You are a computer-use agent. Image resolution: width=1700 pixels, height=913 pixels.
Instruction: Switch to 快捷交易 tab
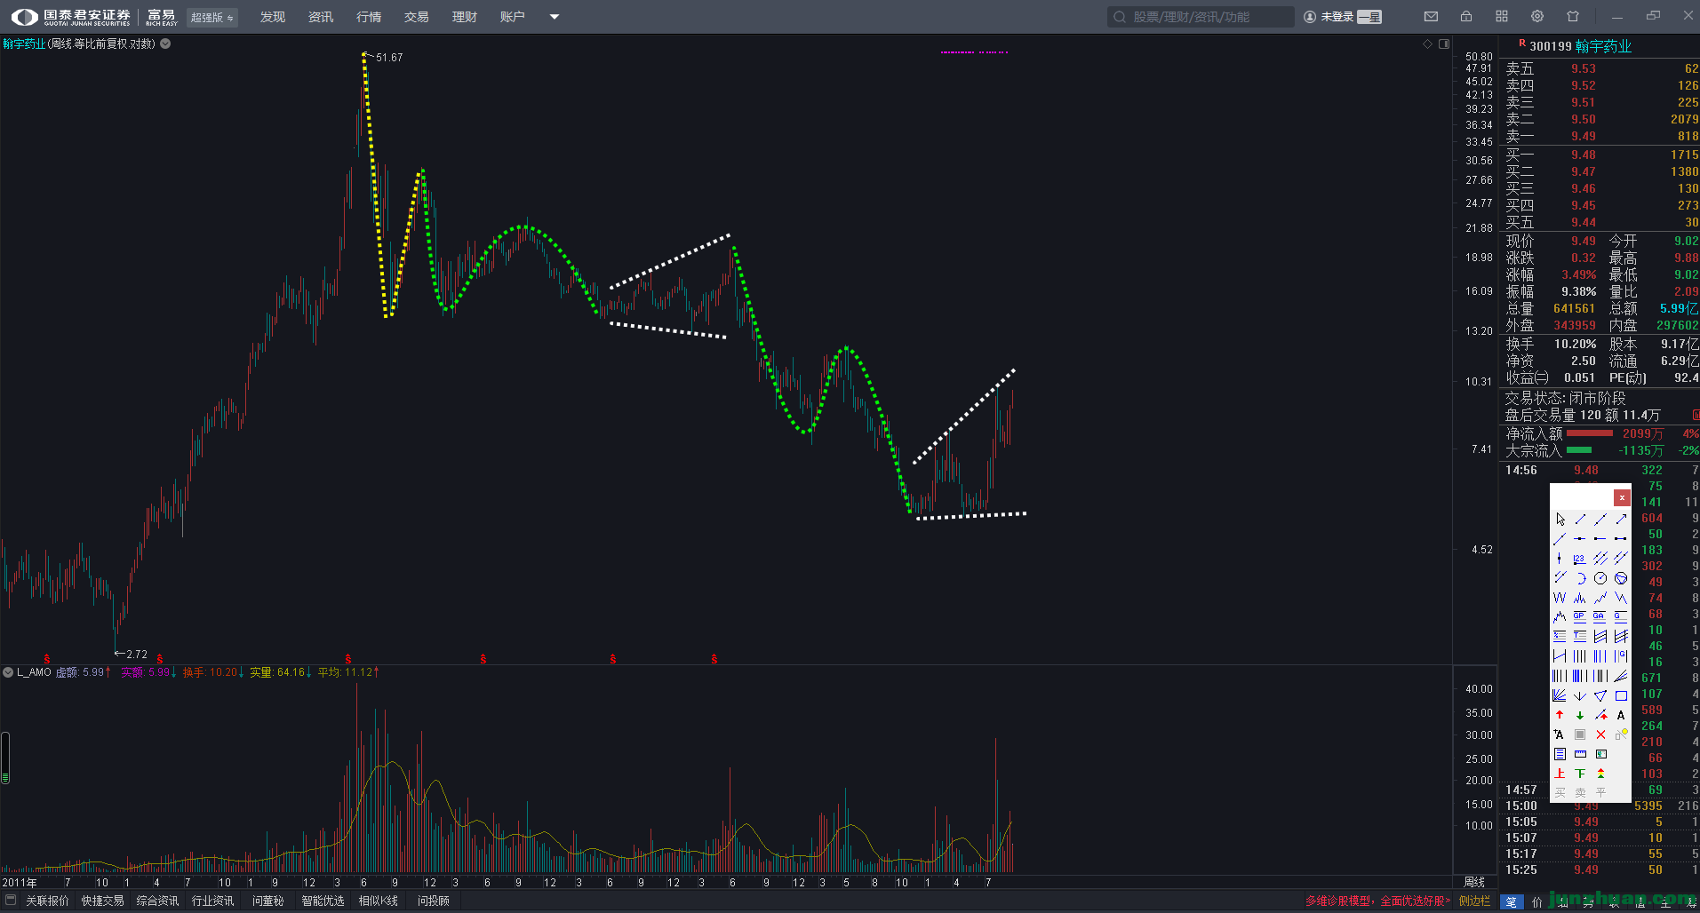coord(102,901)
